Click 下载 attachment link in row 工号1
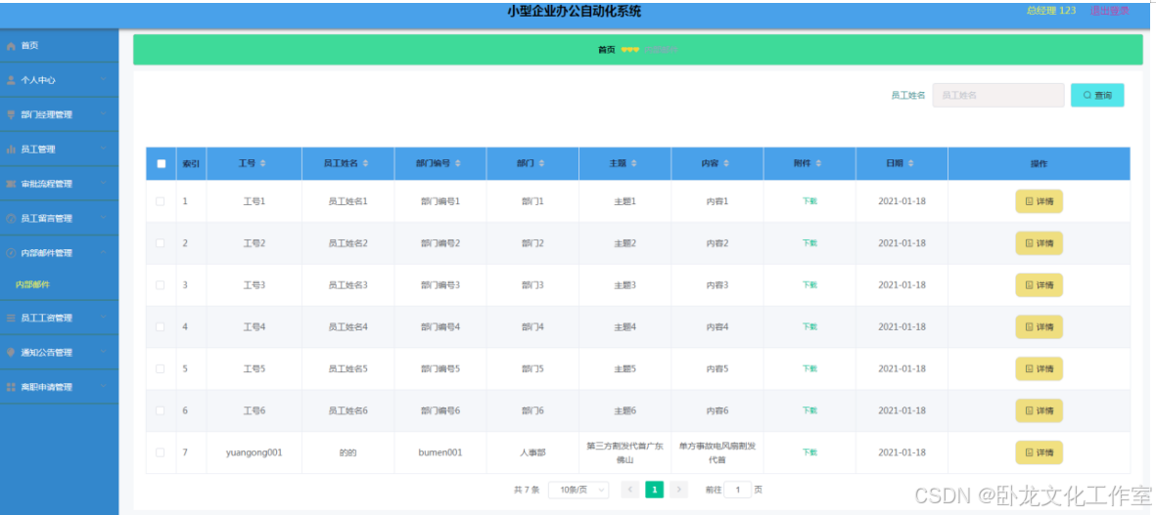 tap(809, 201)
